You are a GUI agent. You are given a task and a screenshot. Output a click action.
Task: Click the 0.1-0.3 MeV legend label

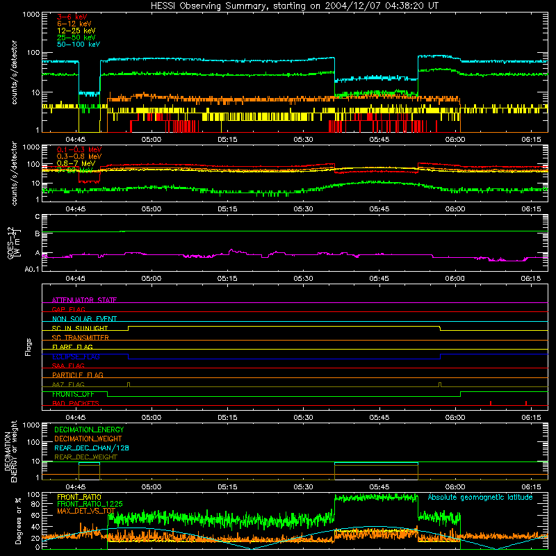click(x=79, y=149)
